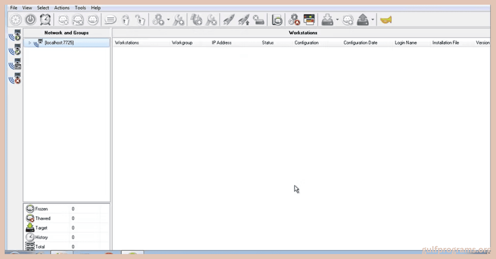Click the padlock lock workstation icon
The height and width of the screenshot is (259, 496).
pos(126,20)
